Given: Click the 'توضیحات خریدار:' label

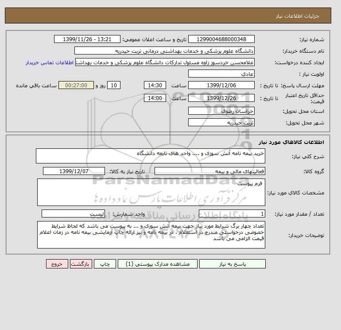Looking at the screenshot, I should (306, 235).
